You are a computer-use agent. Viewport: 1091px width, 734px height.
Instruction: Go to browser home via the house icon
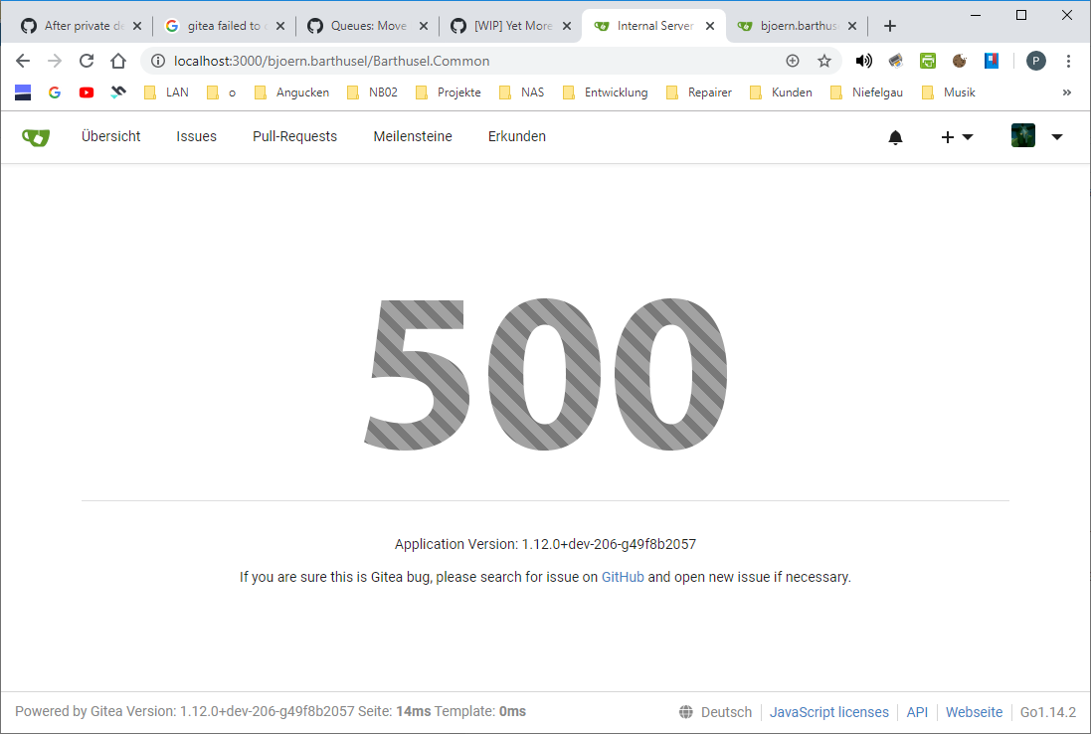tap(118, 62)
